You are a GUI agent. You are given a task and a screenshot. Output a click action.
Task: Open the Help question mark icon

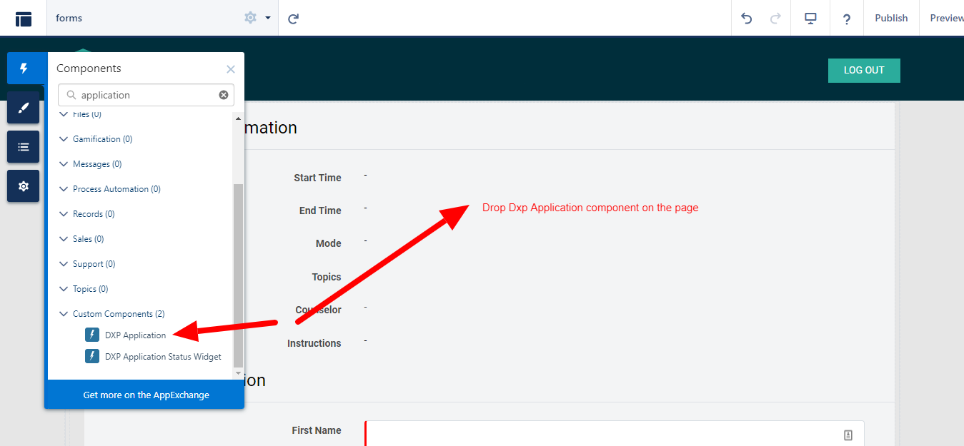pos(846,19)
